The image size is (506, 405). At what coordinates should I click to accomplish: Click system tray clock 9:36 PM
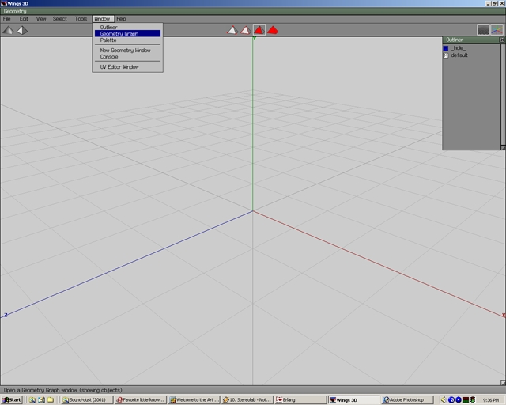point(491,400)
